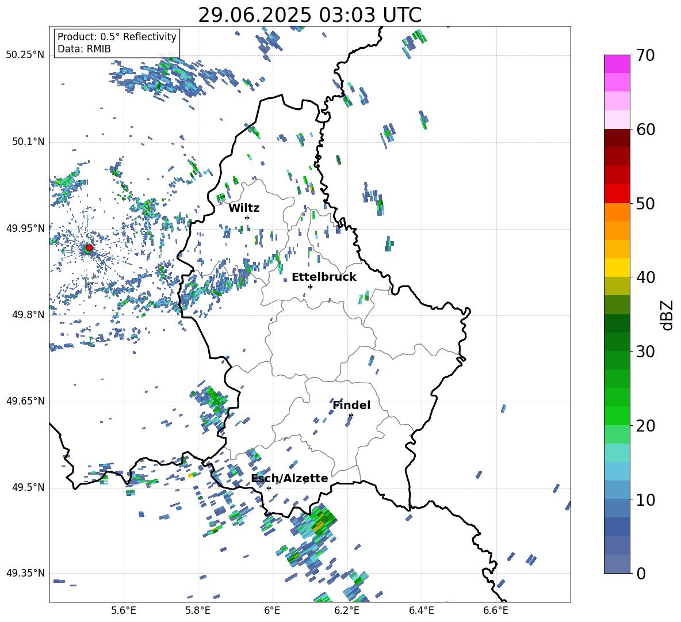Viewport: 681px width, 622px height.
Task: Click the 49.8°N latitude label
Action: click(x=28, y=315)
